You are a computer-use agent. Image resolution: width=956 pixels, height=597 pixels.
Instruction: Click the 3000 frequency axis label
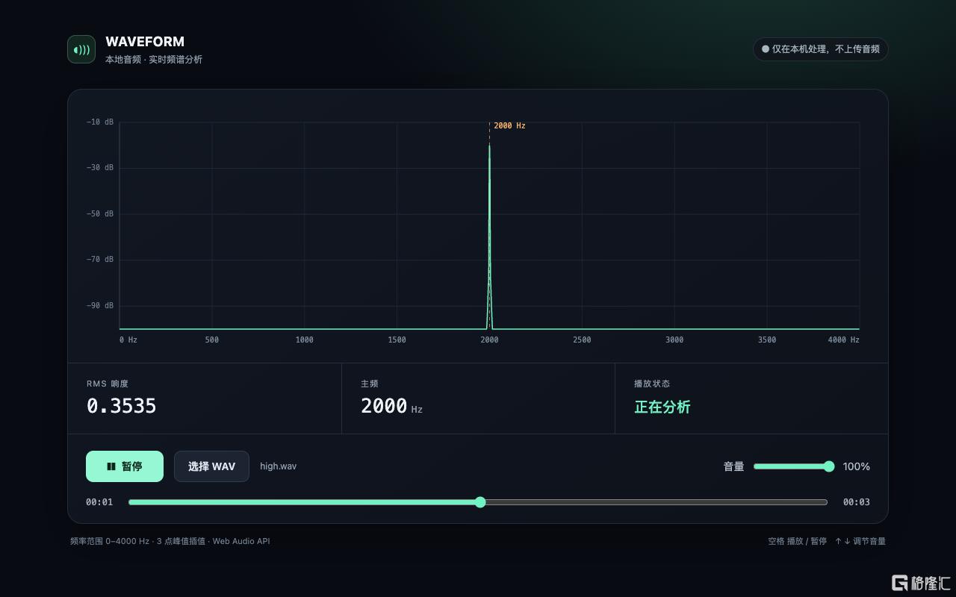coord(674,340)
